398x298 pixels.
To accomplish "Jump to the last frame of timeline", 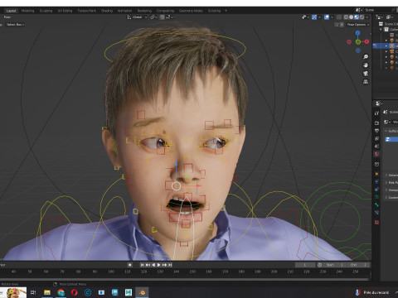I will pos(170,265).
